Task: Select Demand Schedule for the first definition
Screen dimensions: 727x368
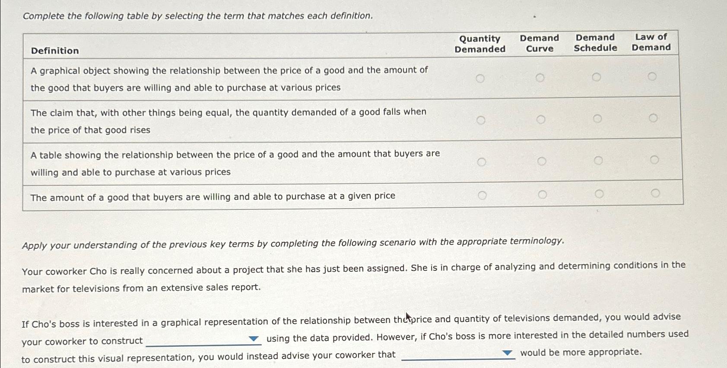Action: coord(598,78)
